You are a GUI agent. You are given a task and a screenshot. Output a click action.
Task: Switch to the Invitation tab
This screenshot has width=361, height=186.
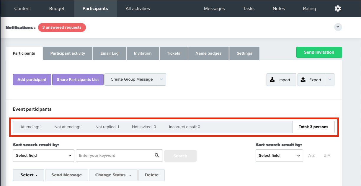[143, 53]
